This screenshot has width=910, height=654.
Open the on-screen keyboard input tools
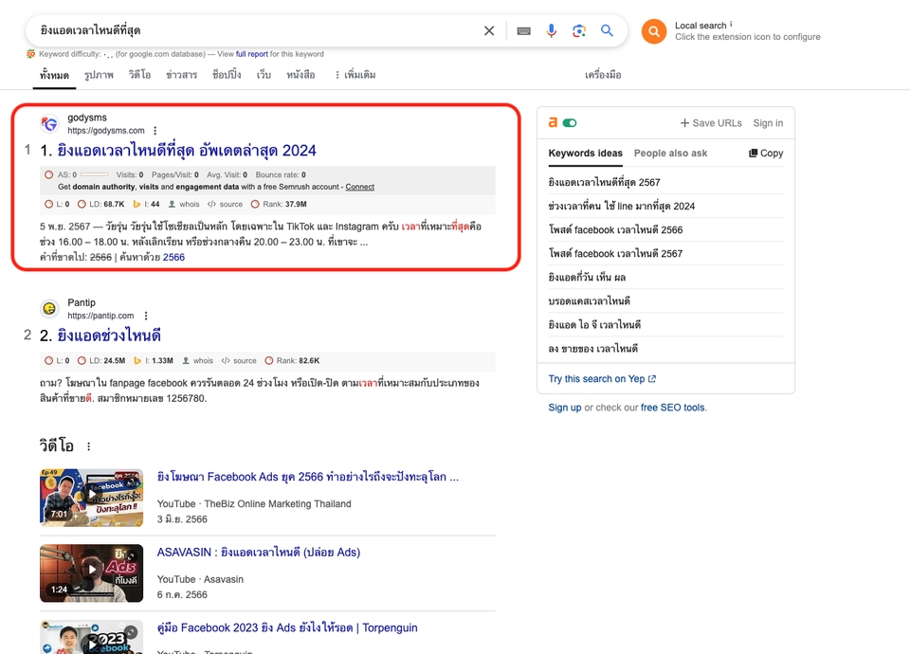coord(522,30)
